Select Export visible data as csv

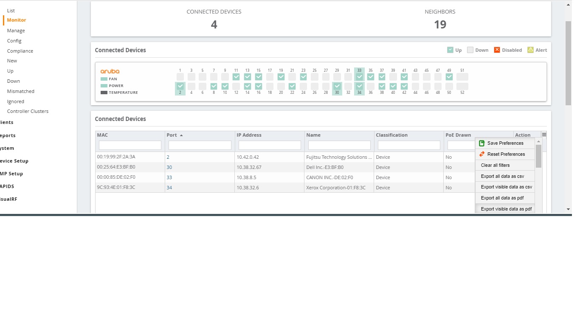point(505,187)
